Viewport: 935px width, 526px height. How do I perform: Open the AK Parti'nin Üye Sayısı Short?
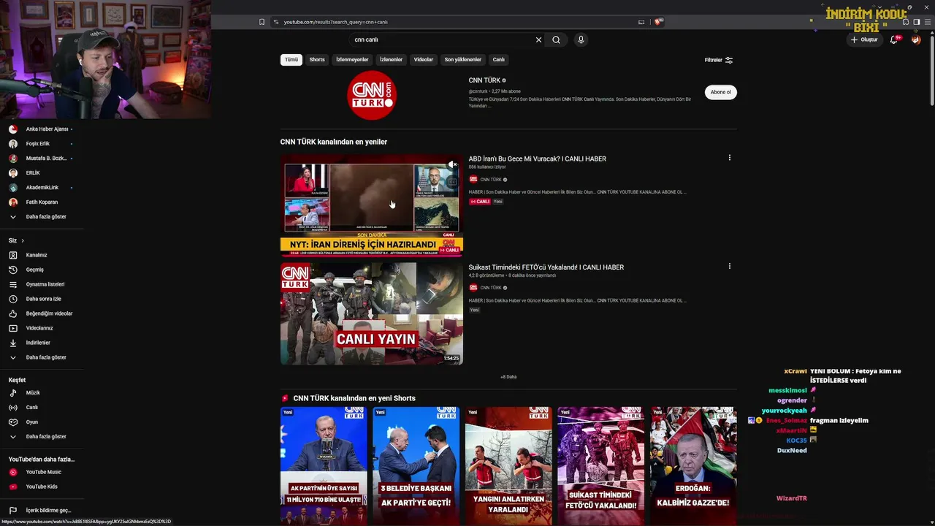pos(324,466)
